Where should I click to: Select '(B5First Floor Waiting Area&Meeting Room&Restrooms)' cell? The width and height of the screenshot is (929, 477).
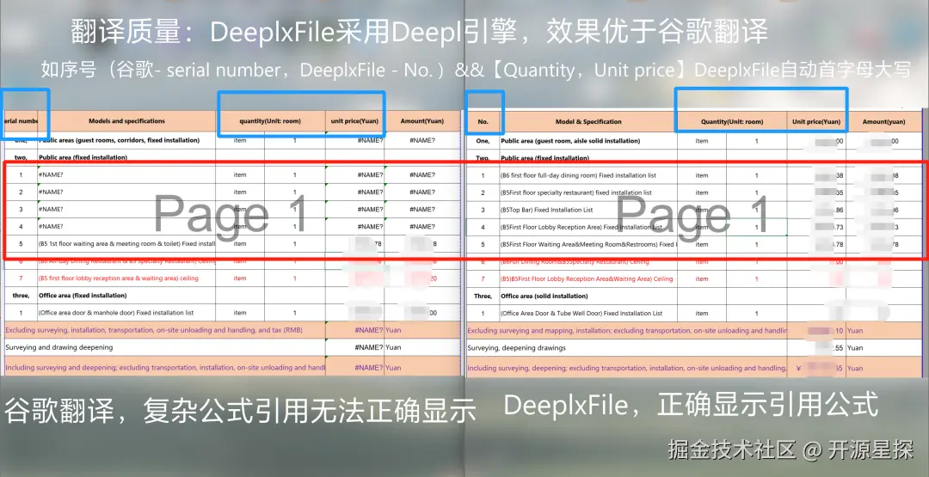588,244
